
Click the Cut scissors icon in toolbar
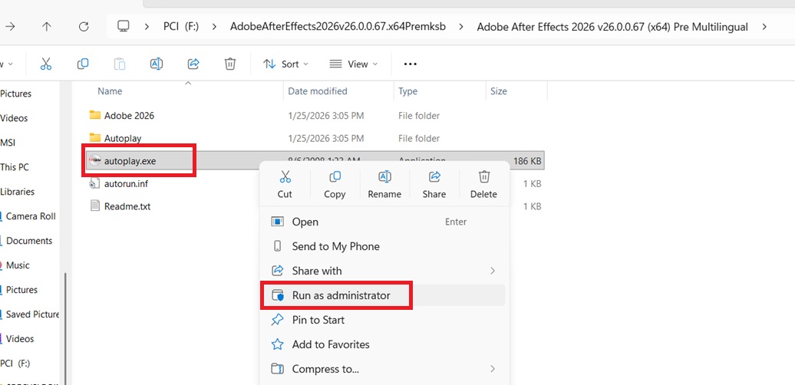tap(45, 64)
